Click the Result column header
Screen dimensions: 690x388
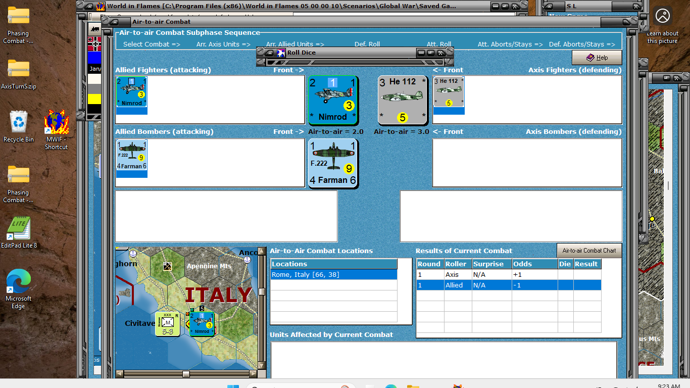pyautogui.click(x=587, y=264)
